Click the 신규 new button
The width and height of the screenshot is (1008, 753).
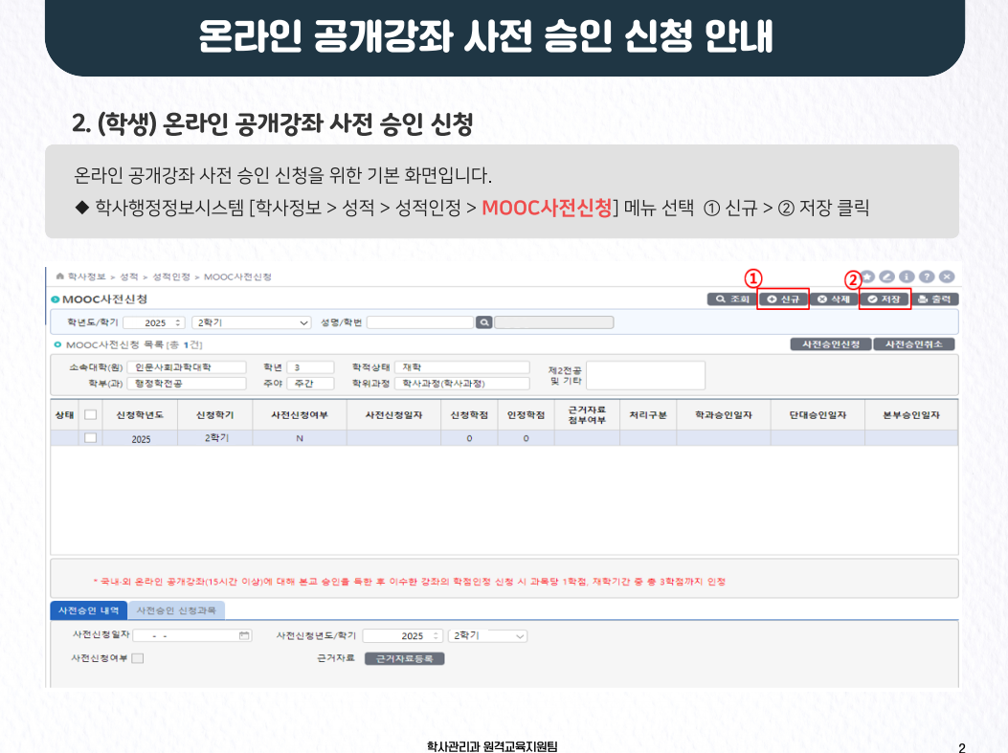[783, 299]
